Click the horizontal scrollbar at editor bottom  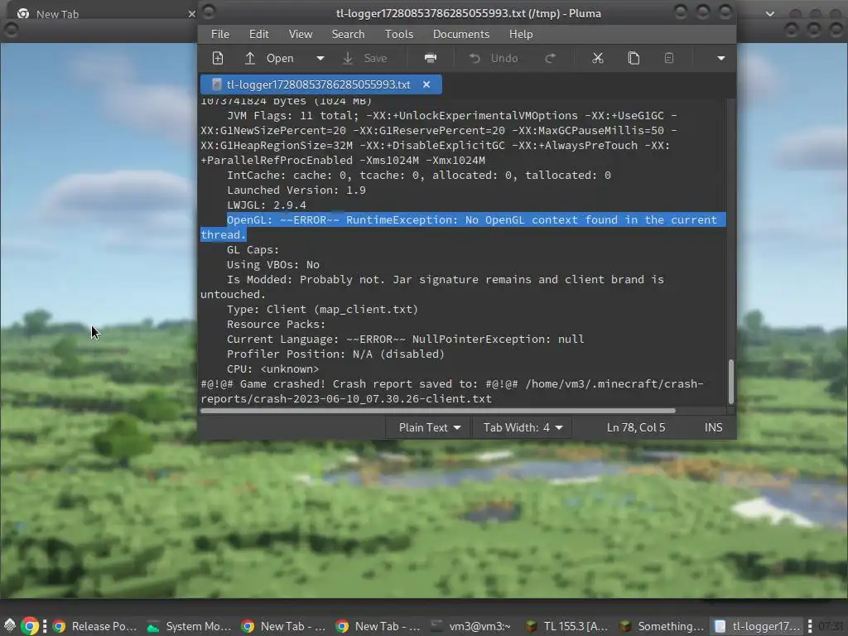click(438, 411)
